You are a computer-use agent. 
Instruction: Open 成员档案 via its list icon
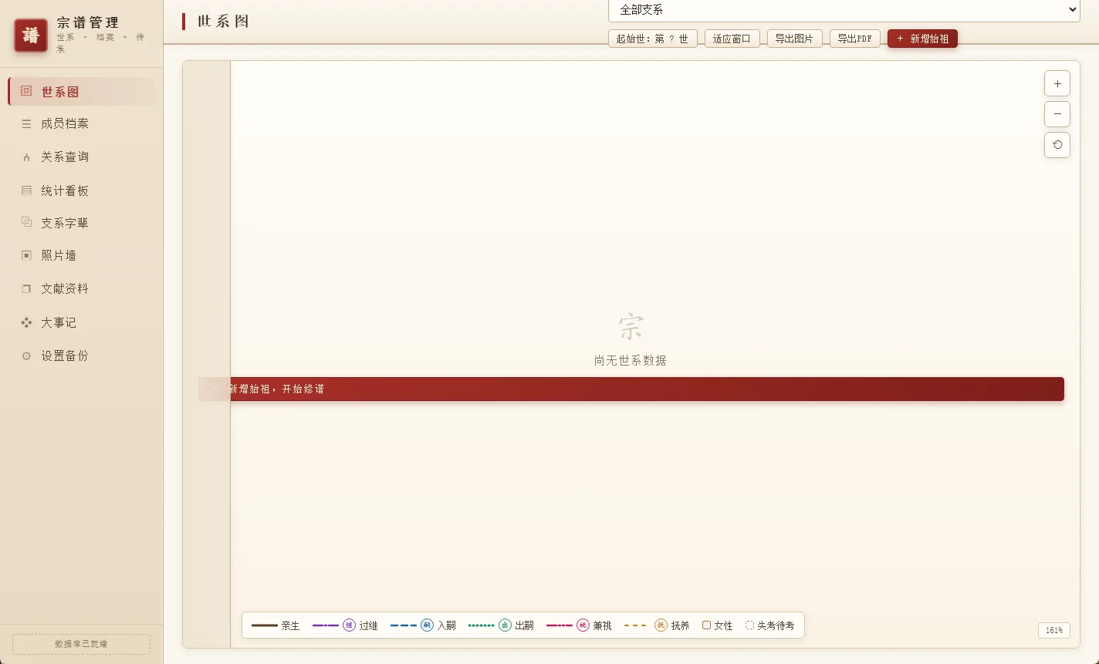coord(26,123)
